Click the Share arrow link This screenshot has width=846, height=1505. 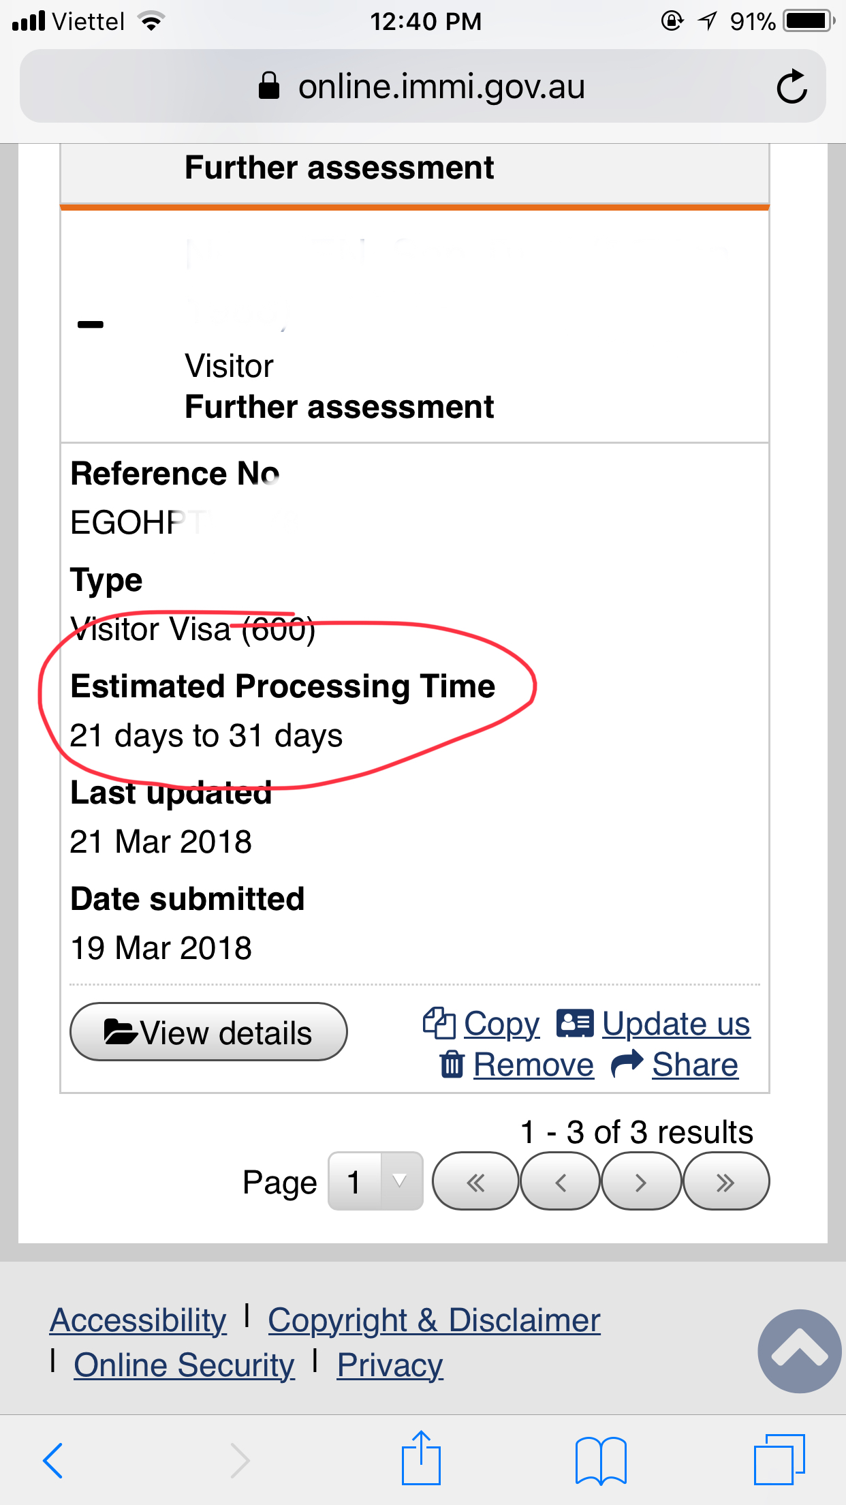674,1065
